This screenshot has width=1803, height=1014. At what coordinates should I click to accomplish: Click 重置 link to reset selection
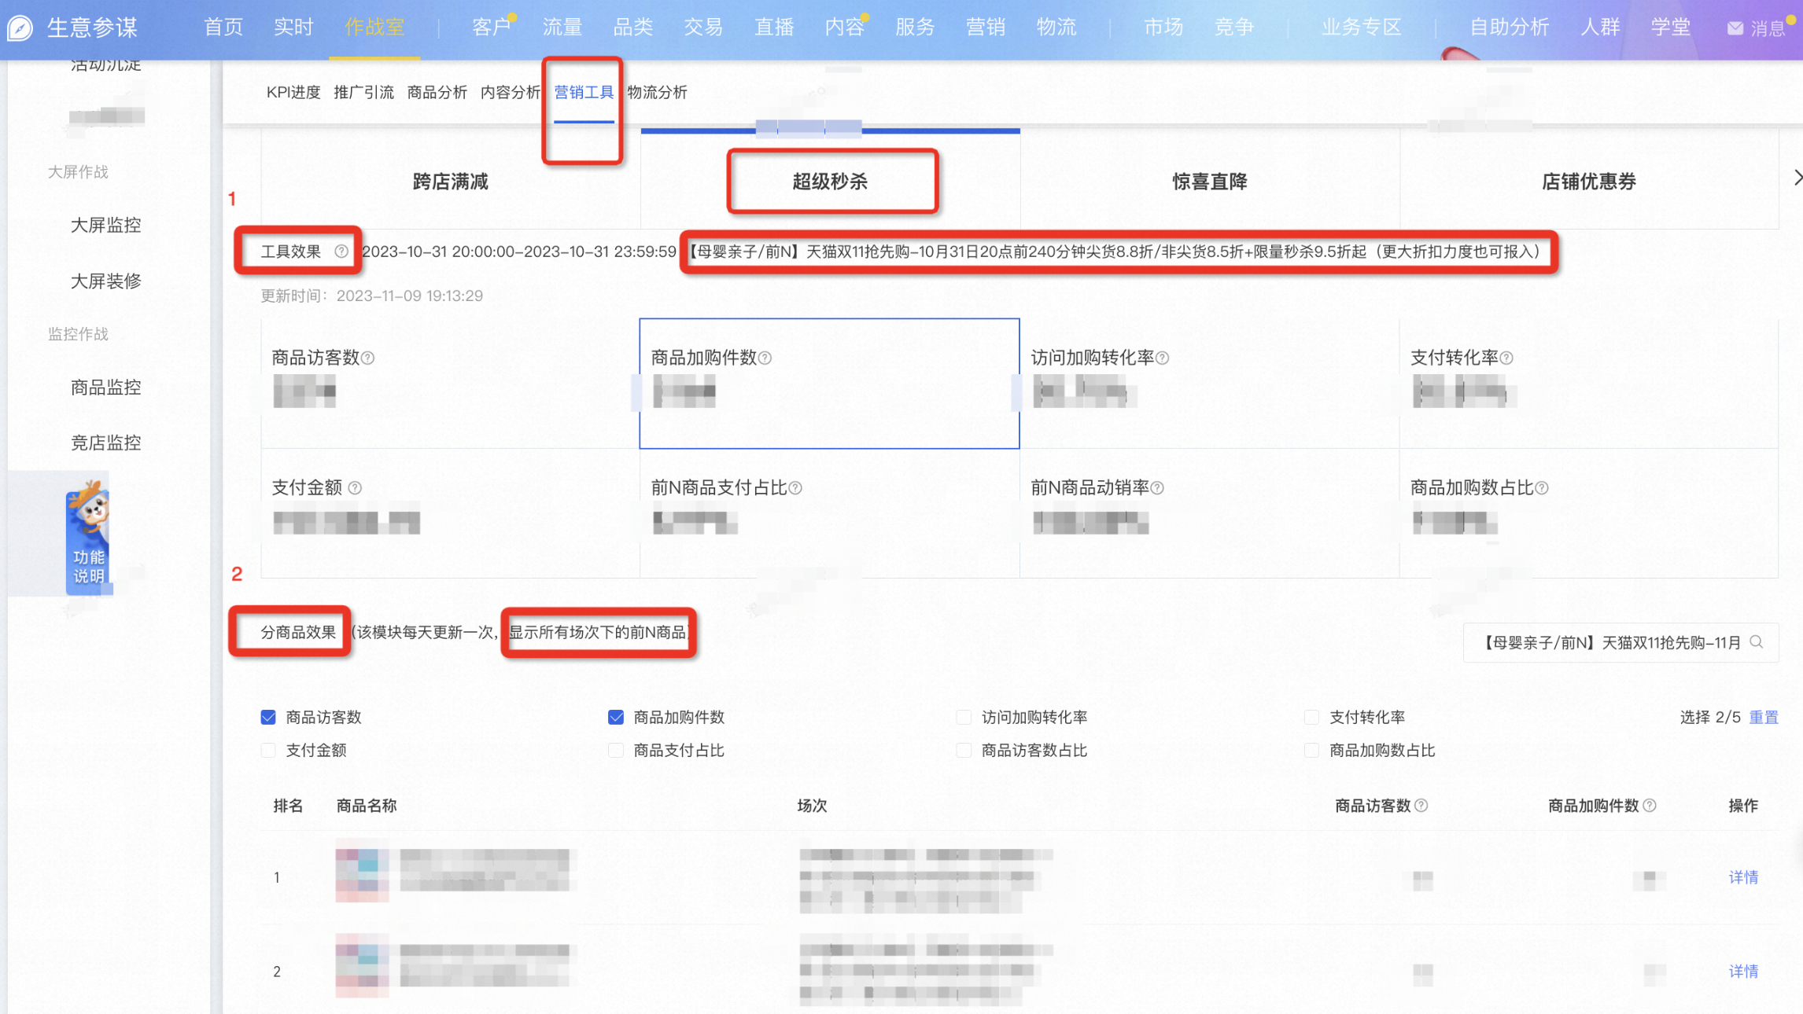pos(1764,718)
